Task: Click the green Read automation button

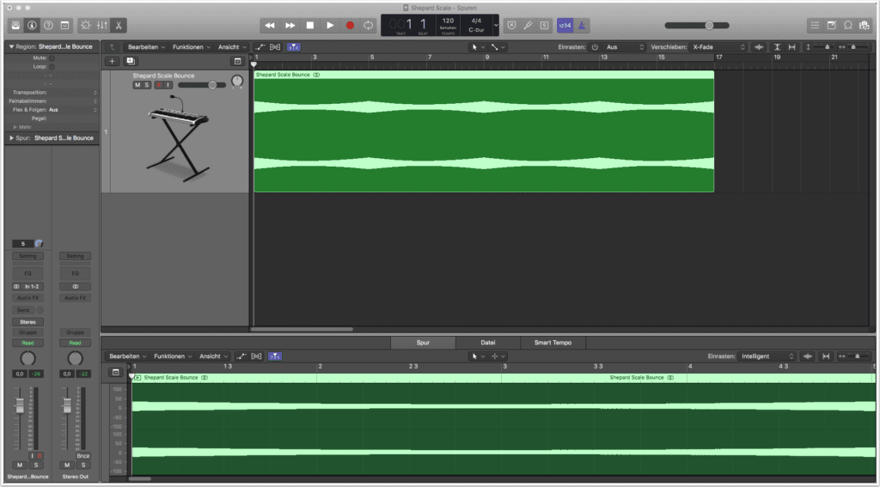Action: point(27,343)
